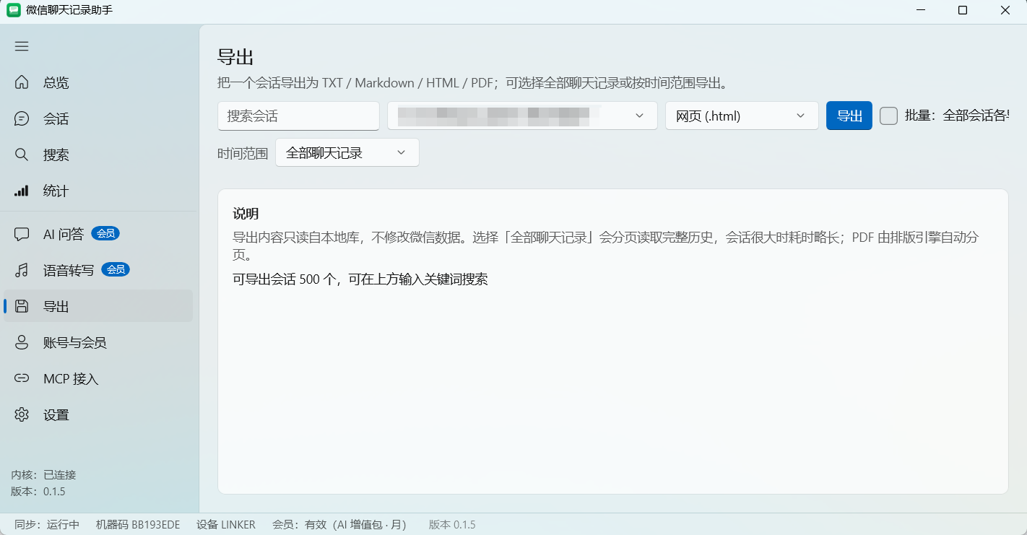The width and height of the screenshot is (1027, 535).
Task: Click the speech bubble icon for AI 问答
Action: coord(22,234)
